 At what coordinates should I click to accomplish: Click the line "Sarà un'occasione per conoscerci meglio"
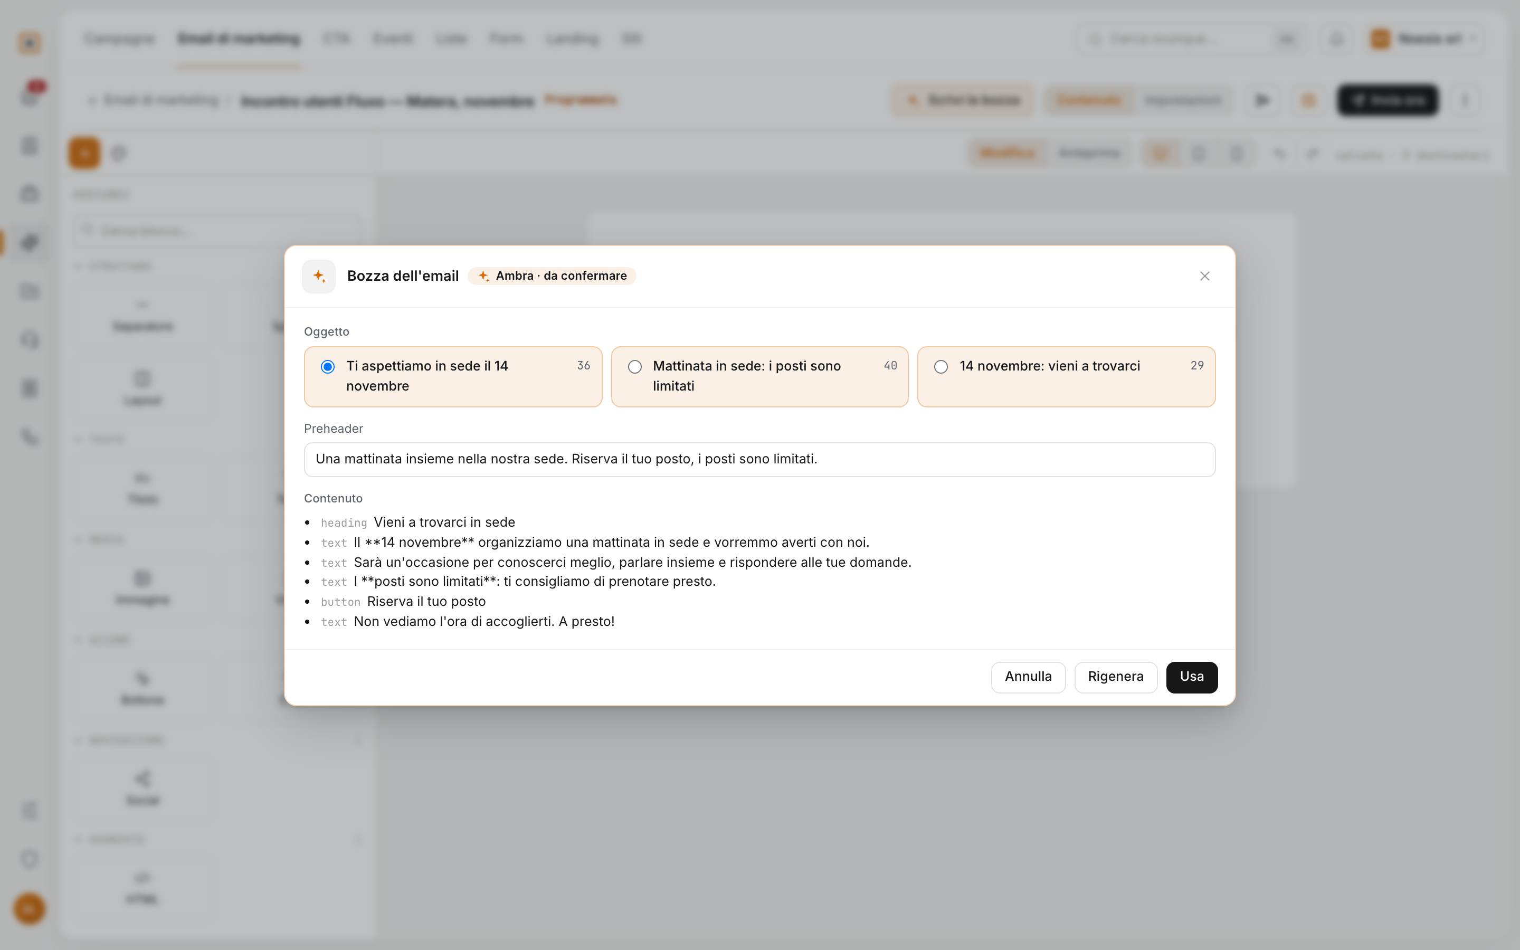point(632,562)
